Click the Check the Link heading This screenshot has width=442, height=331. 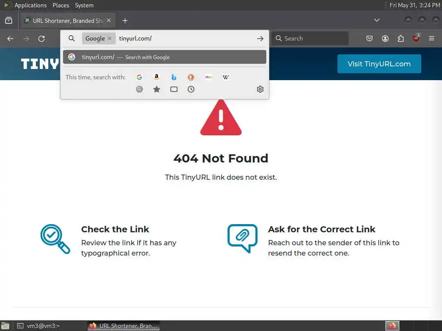(115, 229)
